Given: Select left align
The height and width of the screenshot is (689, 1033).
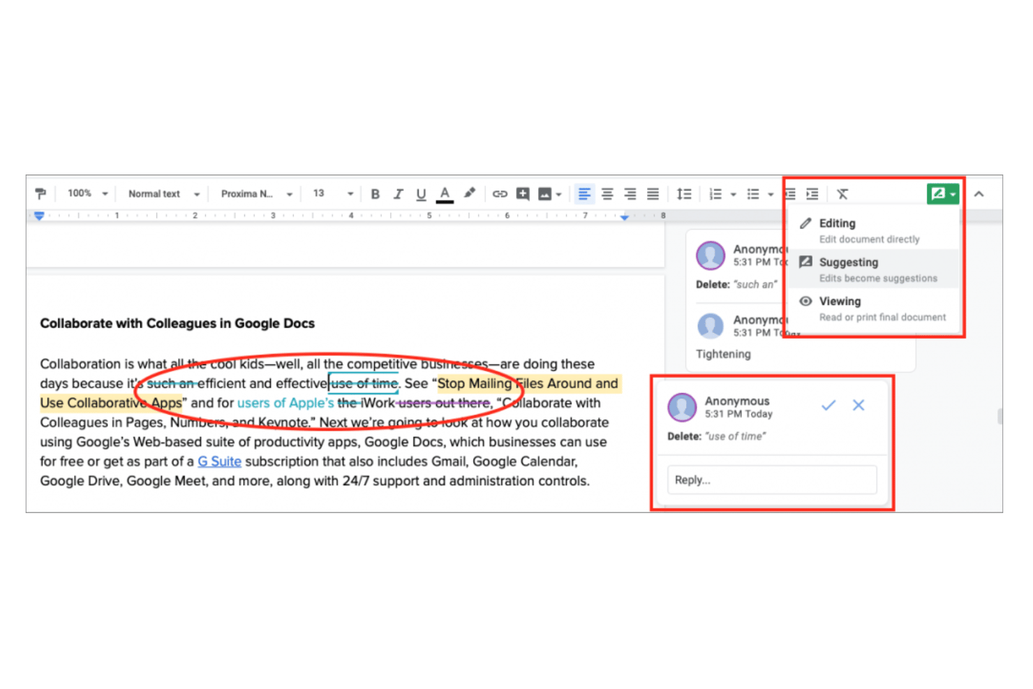Looking at the screenshot, I should [x=584, y=194].
